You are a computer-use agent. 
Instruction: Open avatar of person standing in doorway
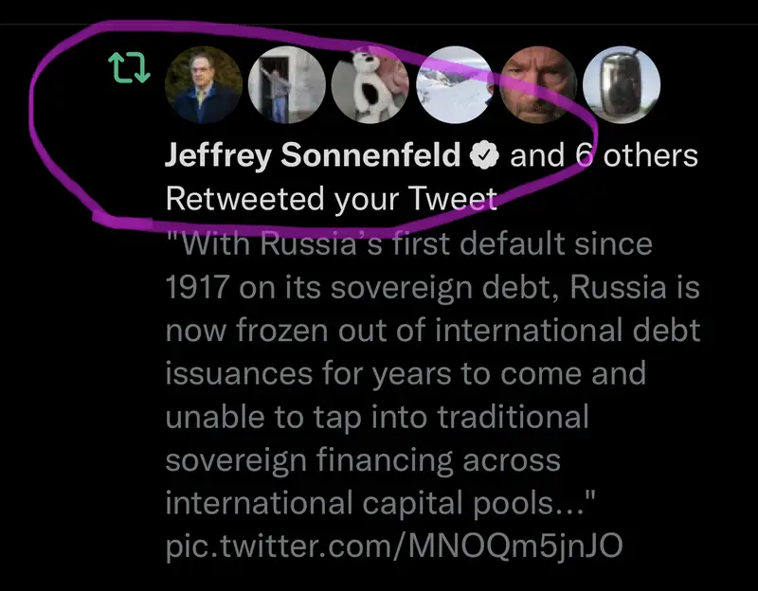pyautogui.click(x=286, y=85)
